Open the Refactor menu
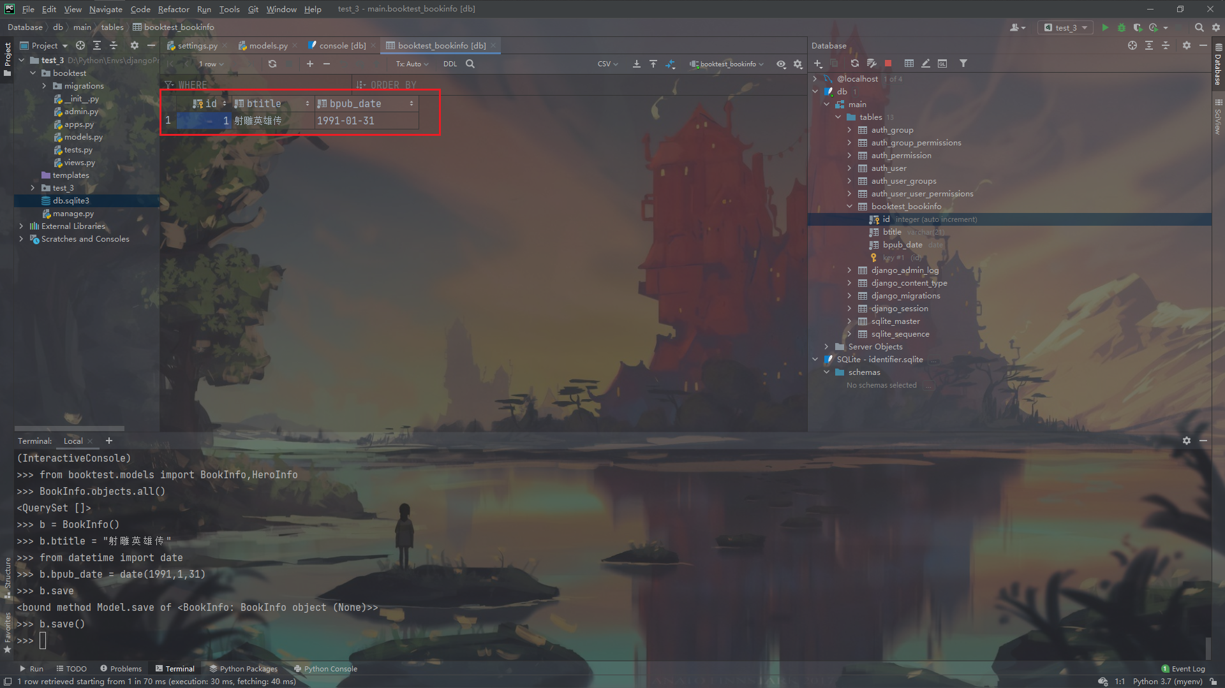Screen dimensions: 1225x688 [x=174, y=9]
